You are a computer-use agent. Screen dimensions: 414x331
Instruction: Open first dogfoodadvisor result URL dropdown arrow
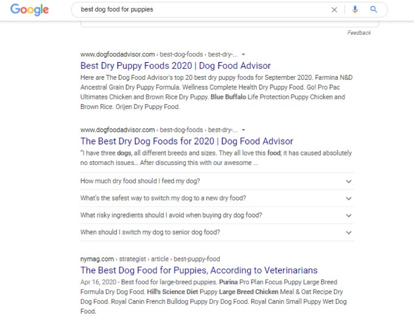click(x=244, y=54)
